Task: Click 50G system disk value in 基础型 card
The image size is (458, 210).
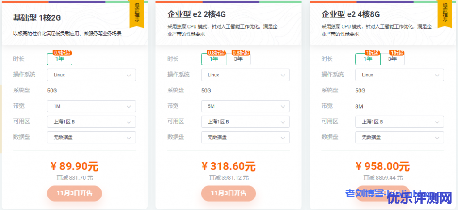Action: (52, 90)
